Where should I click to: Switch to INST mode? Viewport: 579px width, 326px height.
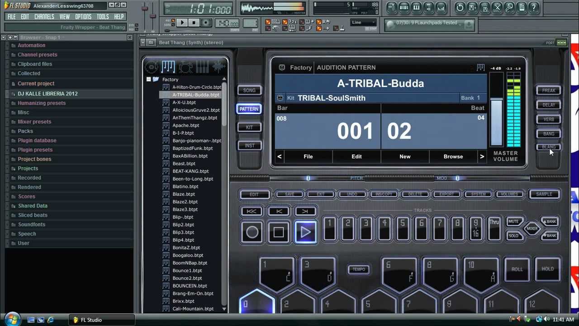point(249,146)
